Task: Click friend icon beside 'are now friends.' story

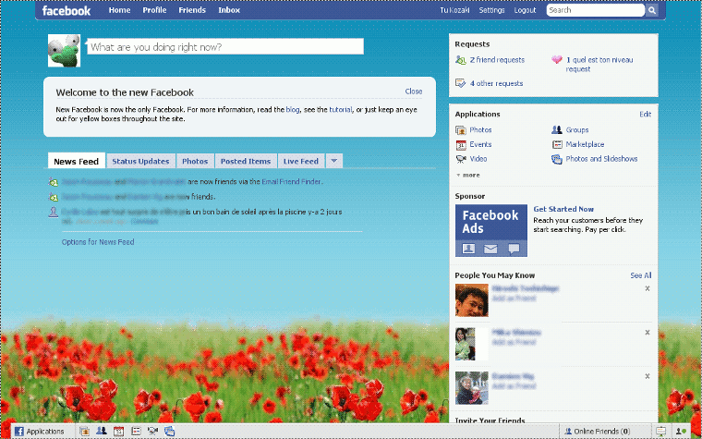Action: (54, 197)
